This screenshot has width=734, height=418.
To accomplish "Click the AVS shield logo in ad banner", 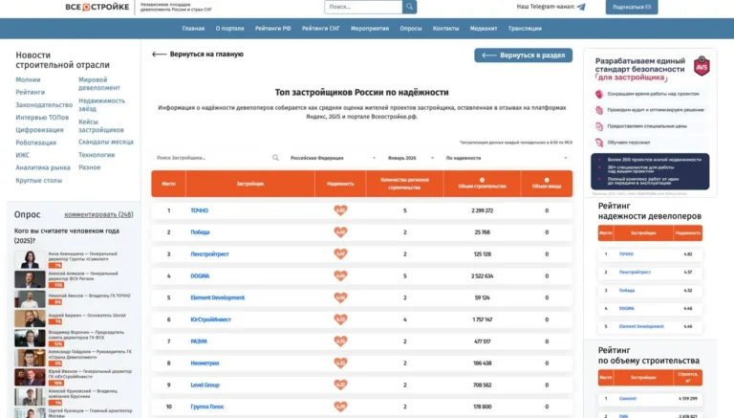I will pyautogui.click(x=702, y=69).
